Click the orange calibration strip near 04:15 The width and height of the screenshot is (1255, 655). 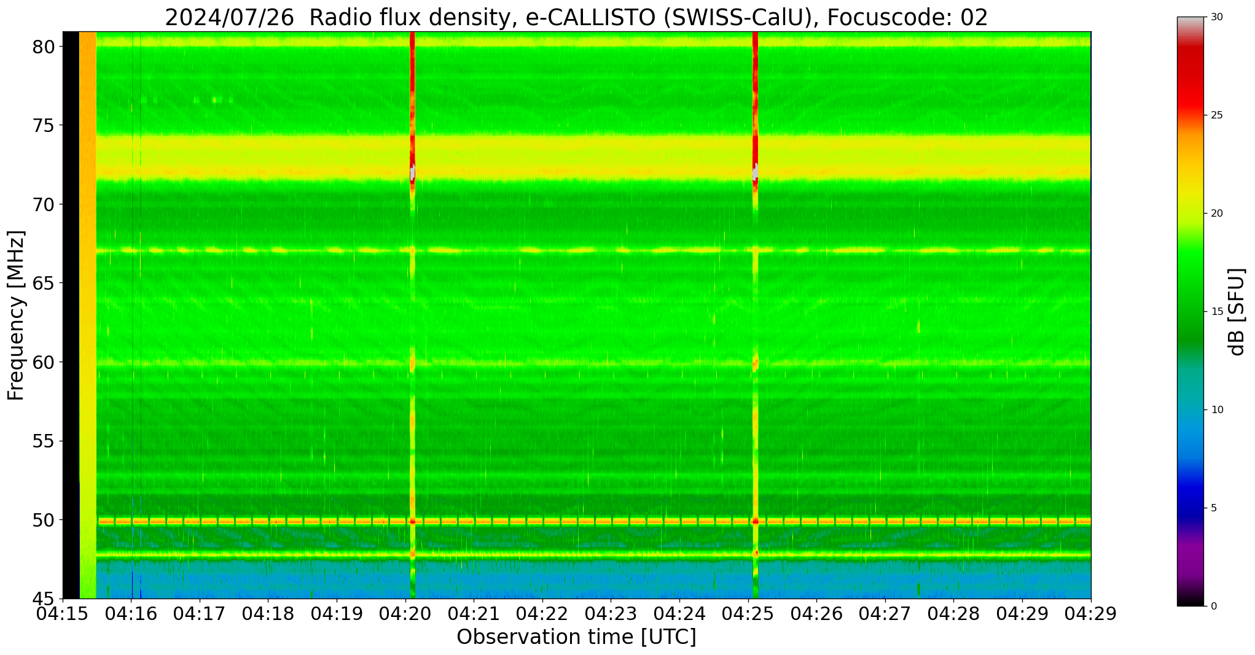tap(88, 315)
